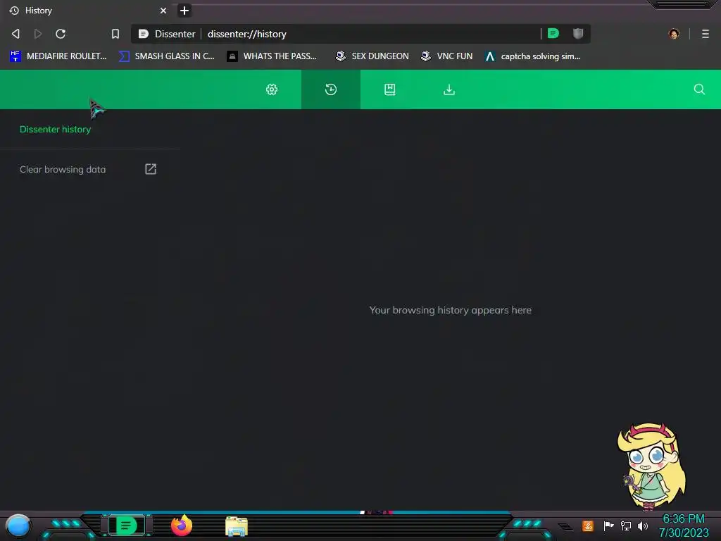Select the History clock icon in toolbar
Viewport: 721px width, 541px height.
pos(331,89)
